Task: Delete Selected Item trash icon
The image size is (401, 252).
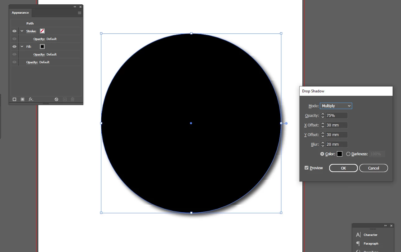Action: point(72,99)
